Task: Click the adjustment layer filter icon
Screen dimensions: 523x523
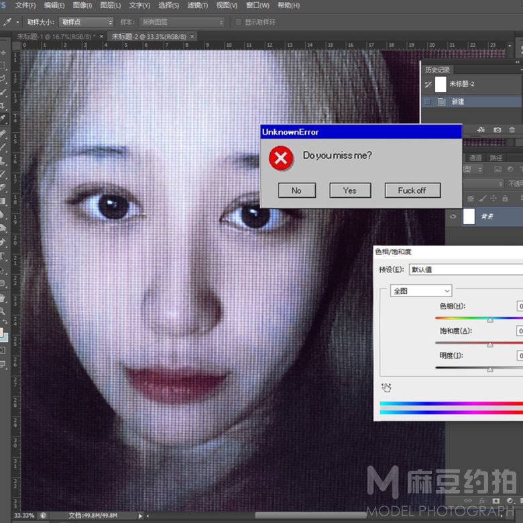Action: 510,170
